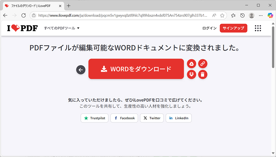Reload the browser page

pos(23,15)
